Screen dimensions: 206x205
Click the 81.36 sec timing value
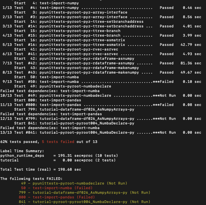click(191, 63)
